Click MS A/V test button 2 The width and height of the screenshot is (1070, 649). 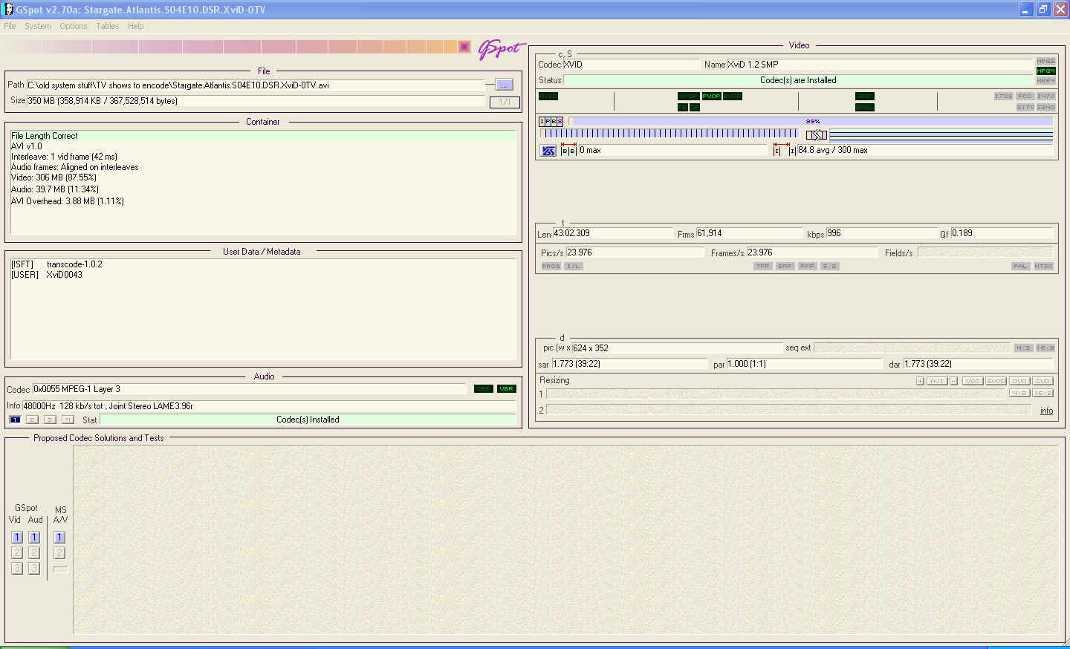click(60, 552)
